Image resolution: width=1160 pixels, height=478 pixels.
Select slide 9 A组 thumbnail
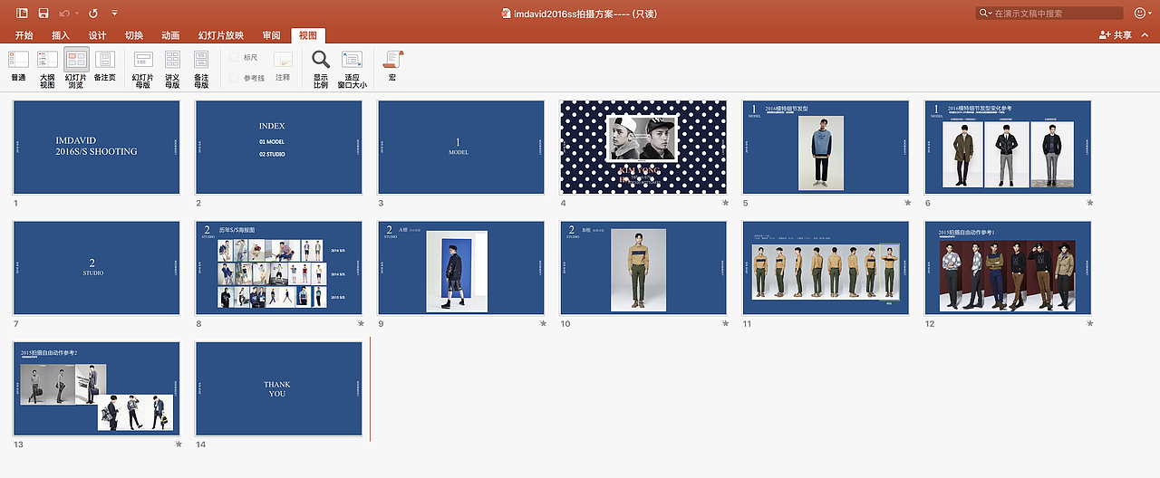(x=461, y=268)
